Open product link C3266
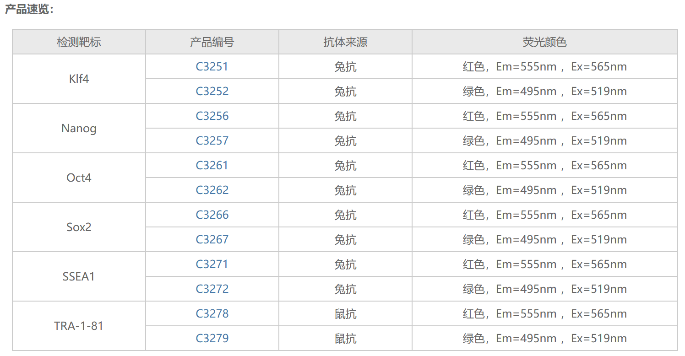Image resolution: width=685 pixels, height=356 pixels. (x=212, y=215)
